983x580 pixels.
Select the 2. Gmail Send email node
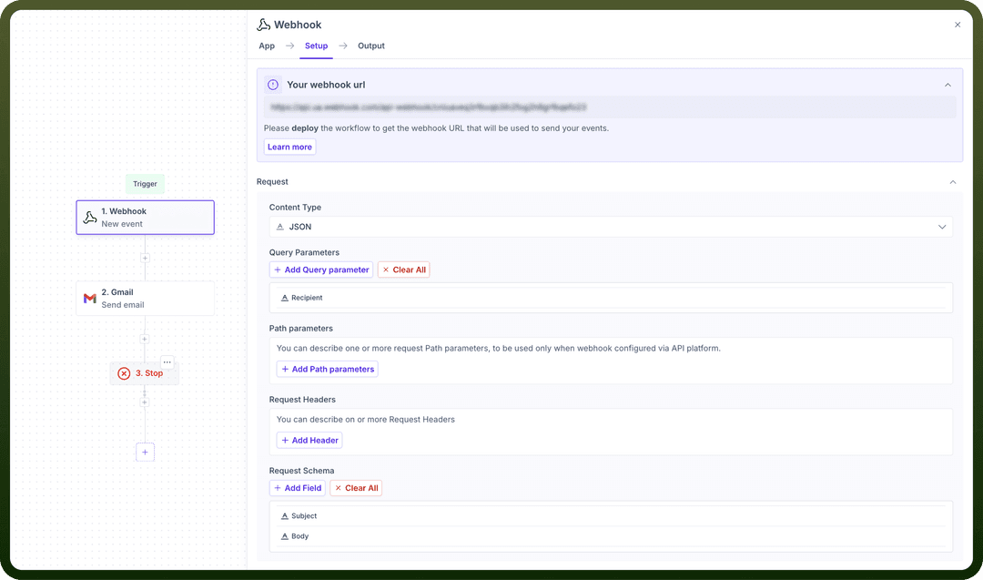[146, 299]
